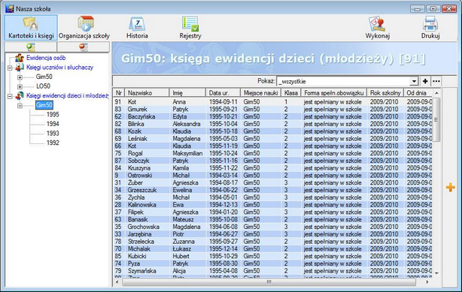Select row Leśniak Magdalena

point(273,139)
